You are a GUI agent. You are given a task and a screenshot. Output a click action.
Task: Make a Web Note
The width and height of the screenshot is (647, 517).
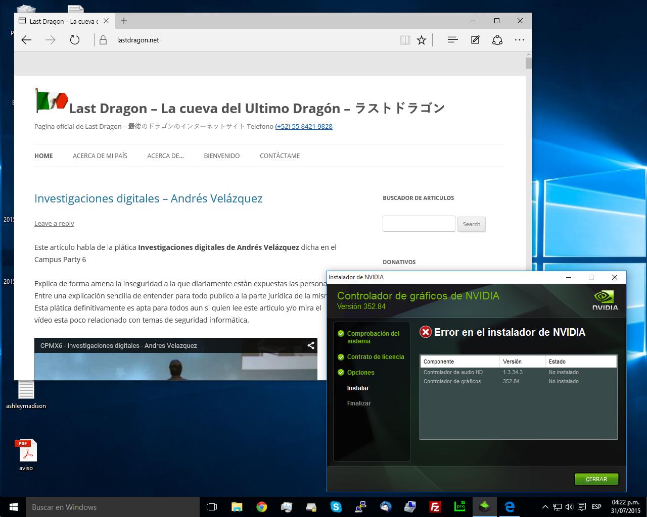click(475, 40)
